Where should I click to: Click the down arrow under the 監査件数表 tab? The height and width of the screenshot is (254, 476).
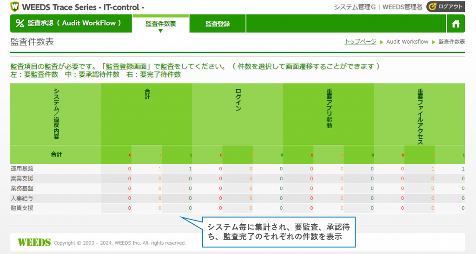[x=161, y=31]
